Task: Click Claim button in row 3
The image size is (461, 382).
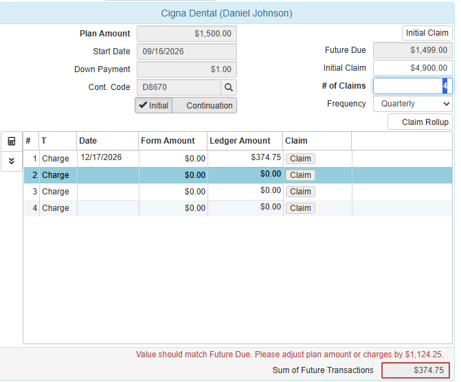Action: 300,192
